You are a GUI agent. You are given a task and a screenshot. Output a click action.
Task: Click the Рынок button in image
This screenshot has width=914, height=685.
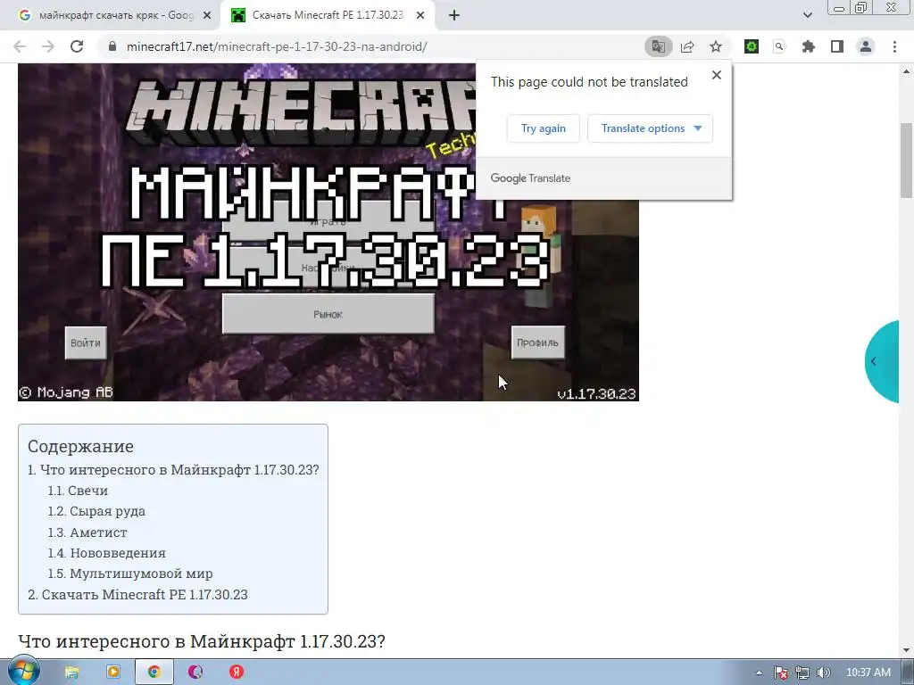click(328, 314)
